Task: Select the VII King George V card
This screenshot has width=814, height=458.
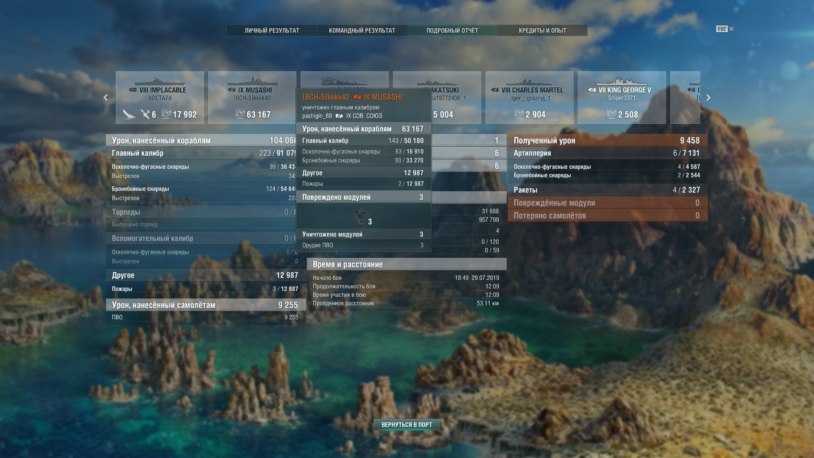Action: (622, 98)
